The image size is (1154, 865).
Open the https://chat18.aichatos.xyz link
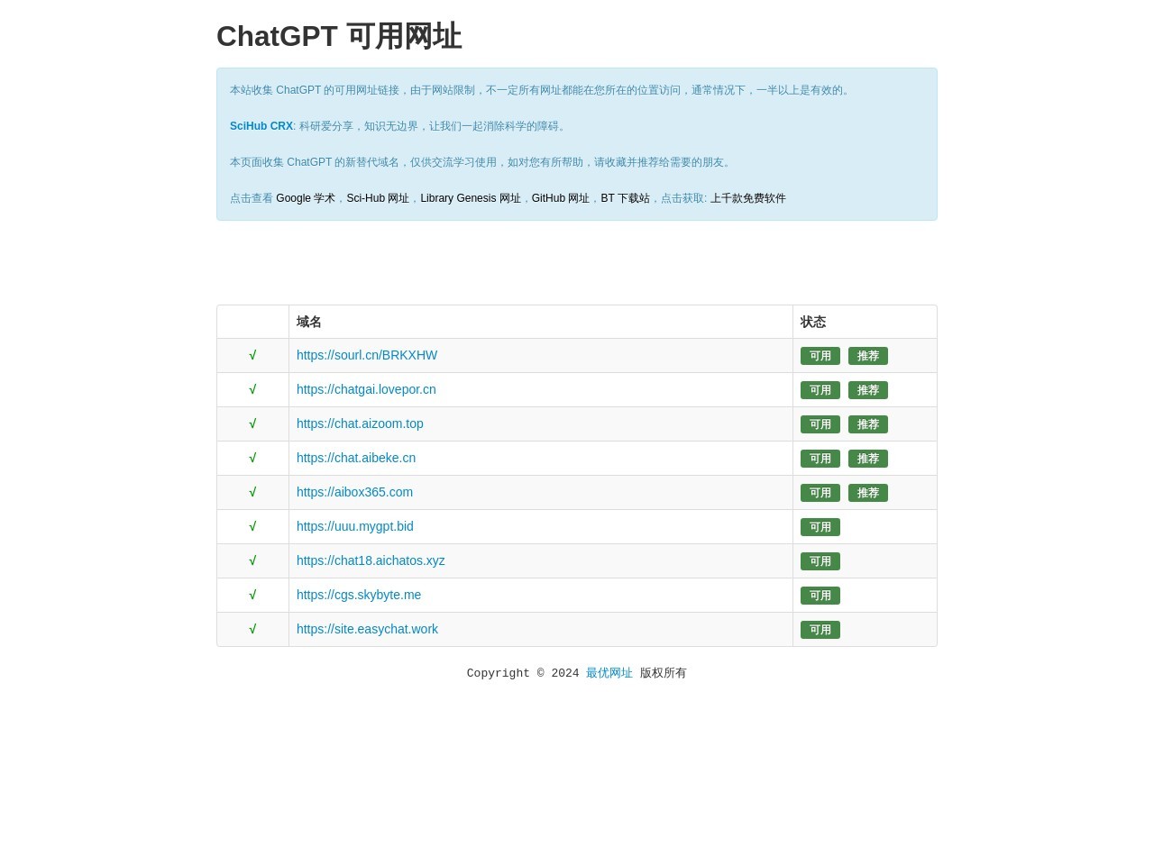pos(371,560)
